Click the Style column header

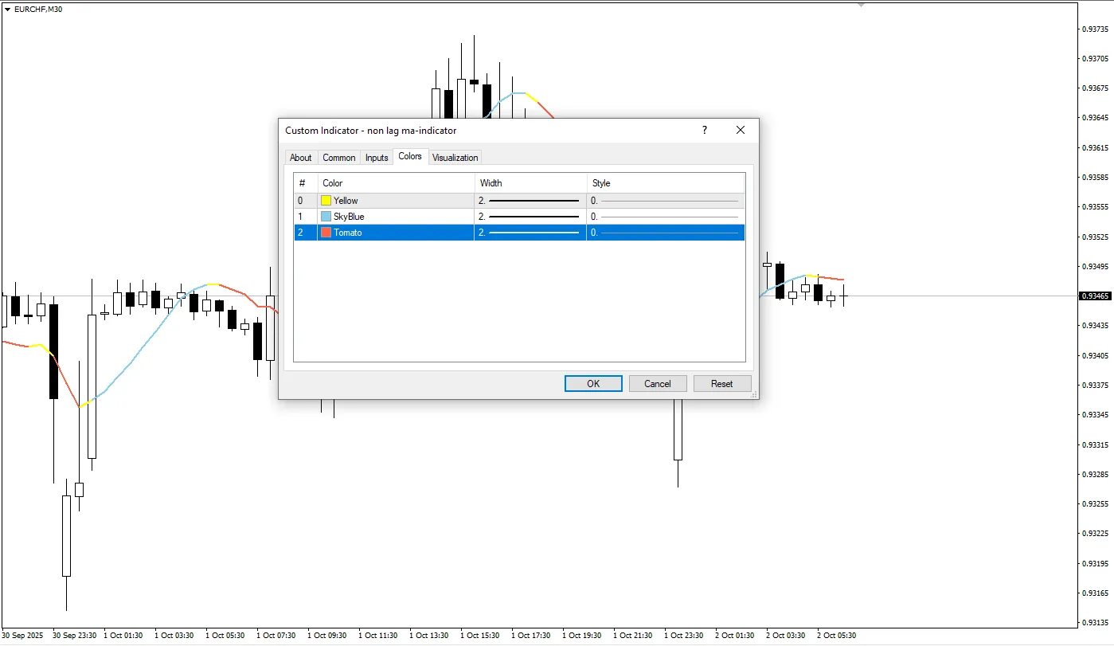[666, 183]
